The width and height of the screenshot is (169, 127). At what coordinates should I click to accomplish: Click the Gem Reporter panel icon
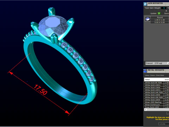coord(145,4)
